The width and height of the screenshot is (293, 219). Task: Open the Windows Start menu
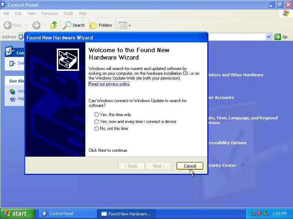click(x=17, y=214)
